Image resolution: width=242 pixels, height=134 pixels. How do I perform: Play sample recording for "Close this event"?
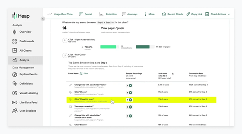[x=130, y=100]
